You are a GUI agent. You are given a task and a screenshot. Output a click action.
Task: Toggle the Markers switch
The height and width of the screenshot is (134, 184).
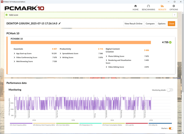tap(171, 128)
